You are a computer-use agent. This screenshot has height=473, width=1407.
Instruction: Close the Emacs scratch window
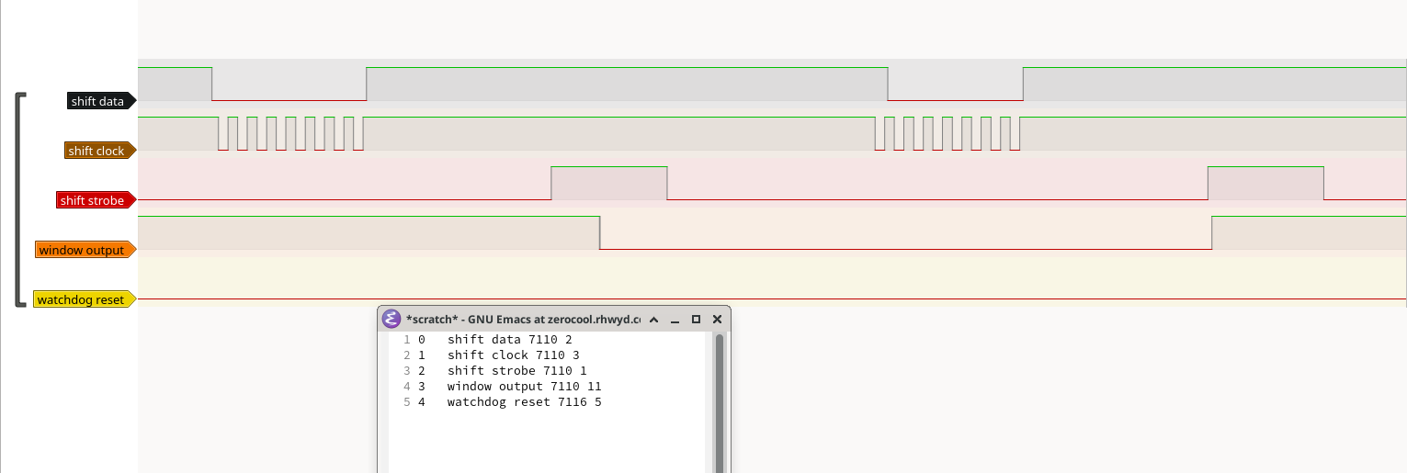[x=718, y=320]
